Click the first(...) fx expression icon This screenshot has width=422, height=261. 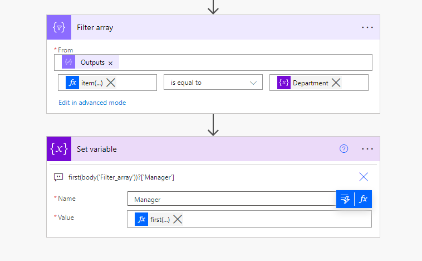(x=141, y=219)
